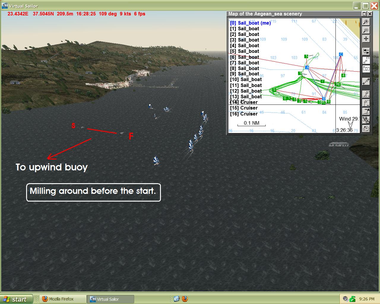Select [7] Sail_boat entry
Image resolution: width=380 pixels, height=304 pixels.
(244, 63)
